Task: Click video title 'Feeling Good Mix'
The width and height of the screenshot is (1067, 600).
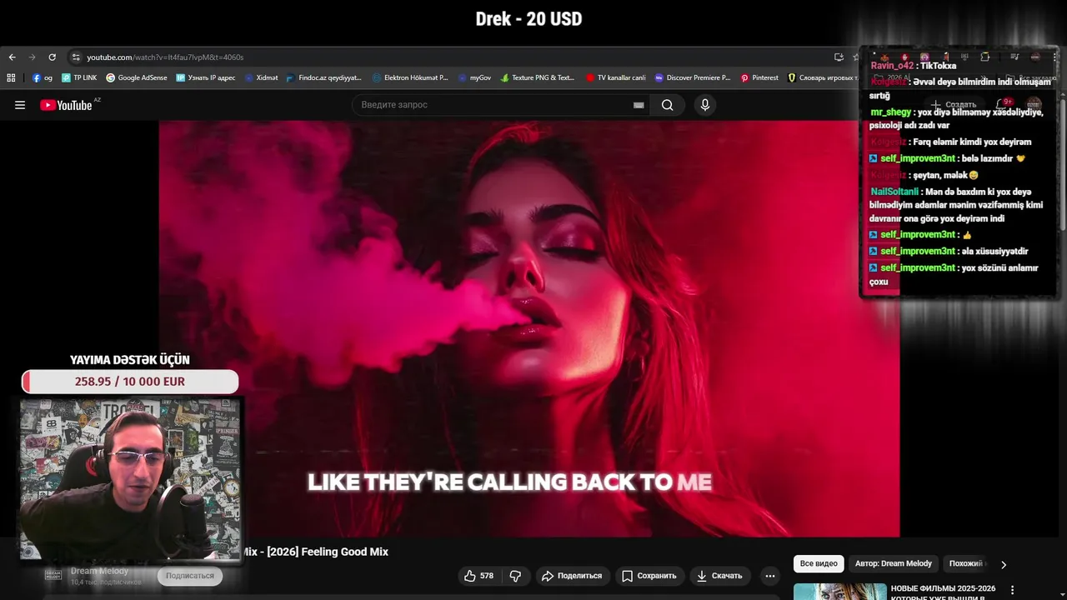Action: [x=315, y=552]
